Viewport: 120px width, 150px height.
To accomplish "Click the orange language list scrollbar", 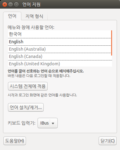I will (x=111, y=43).
